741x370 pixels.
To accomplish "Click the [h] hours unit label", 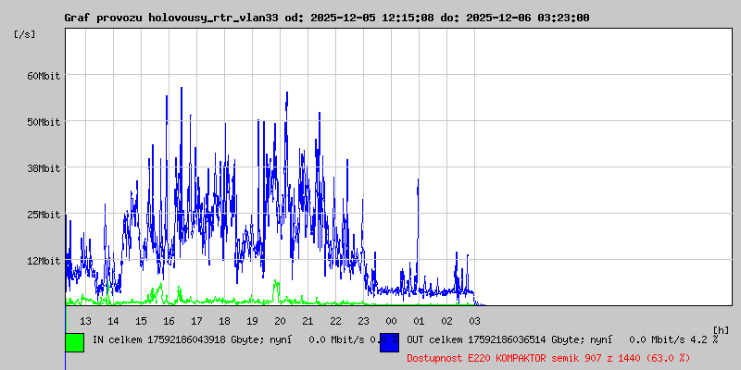I will 721,328.
